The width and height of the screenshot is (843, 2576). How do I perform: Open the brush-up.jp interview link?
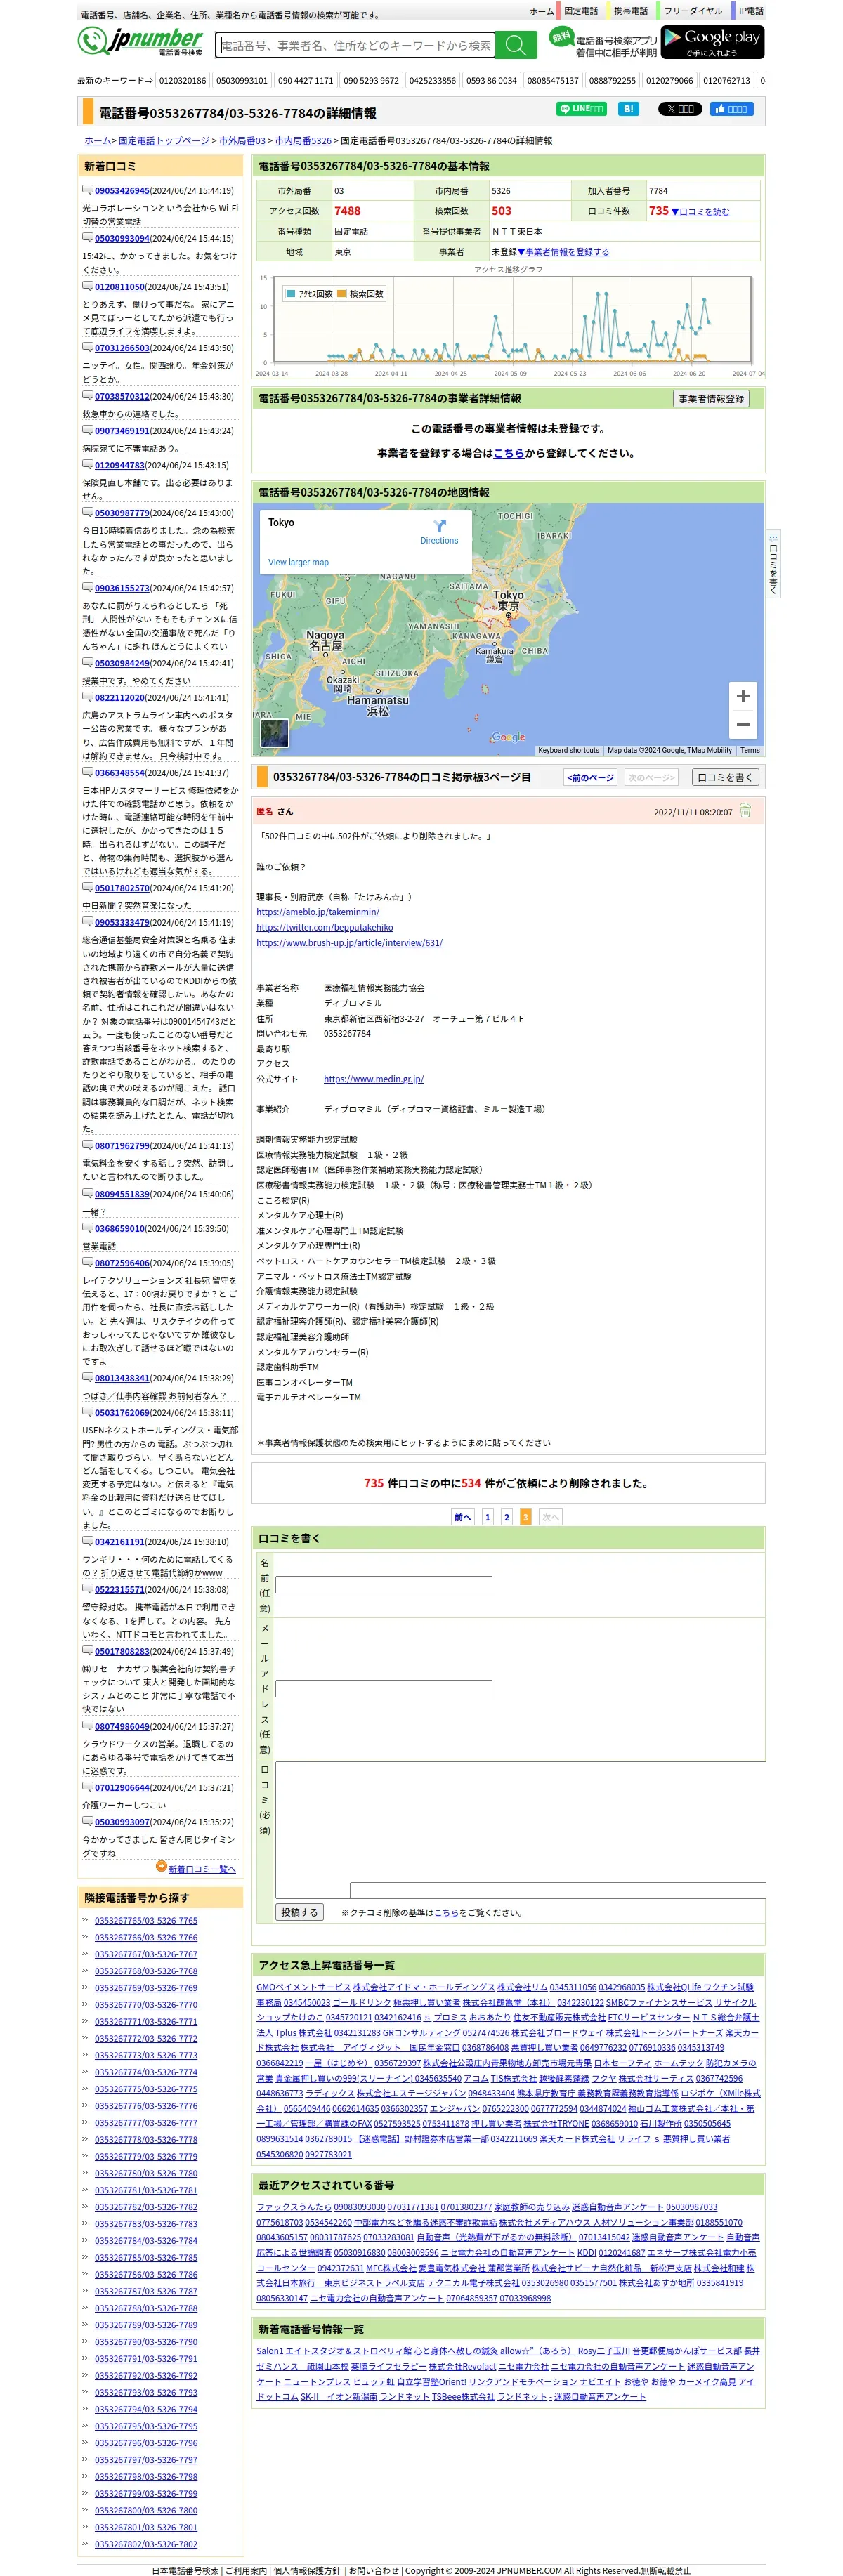coord(349,942)
